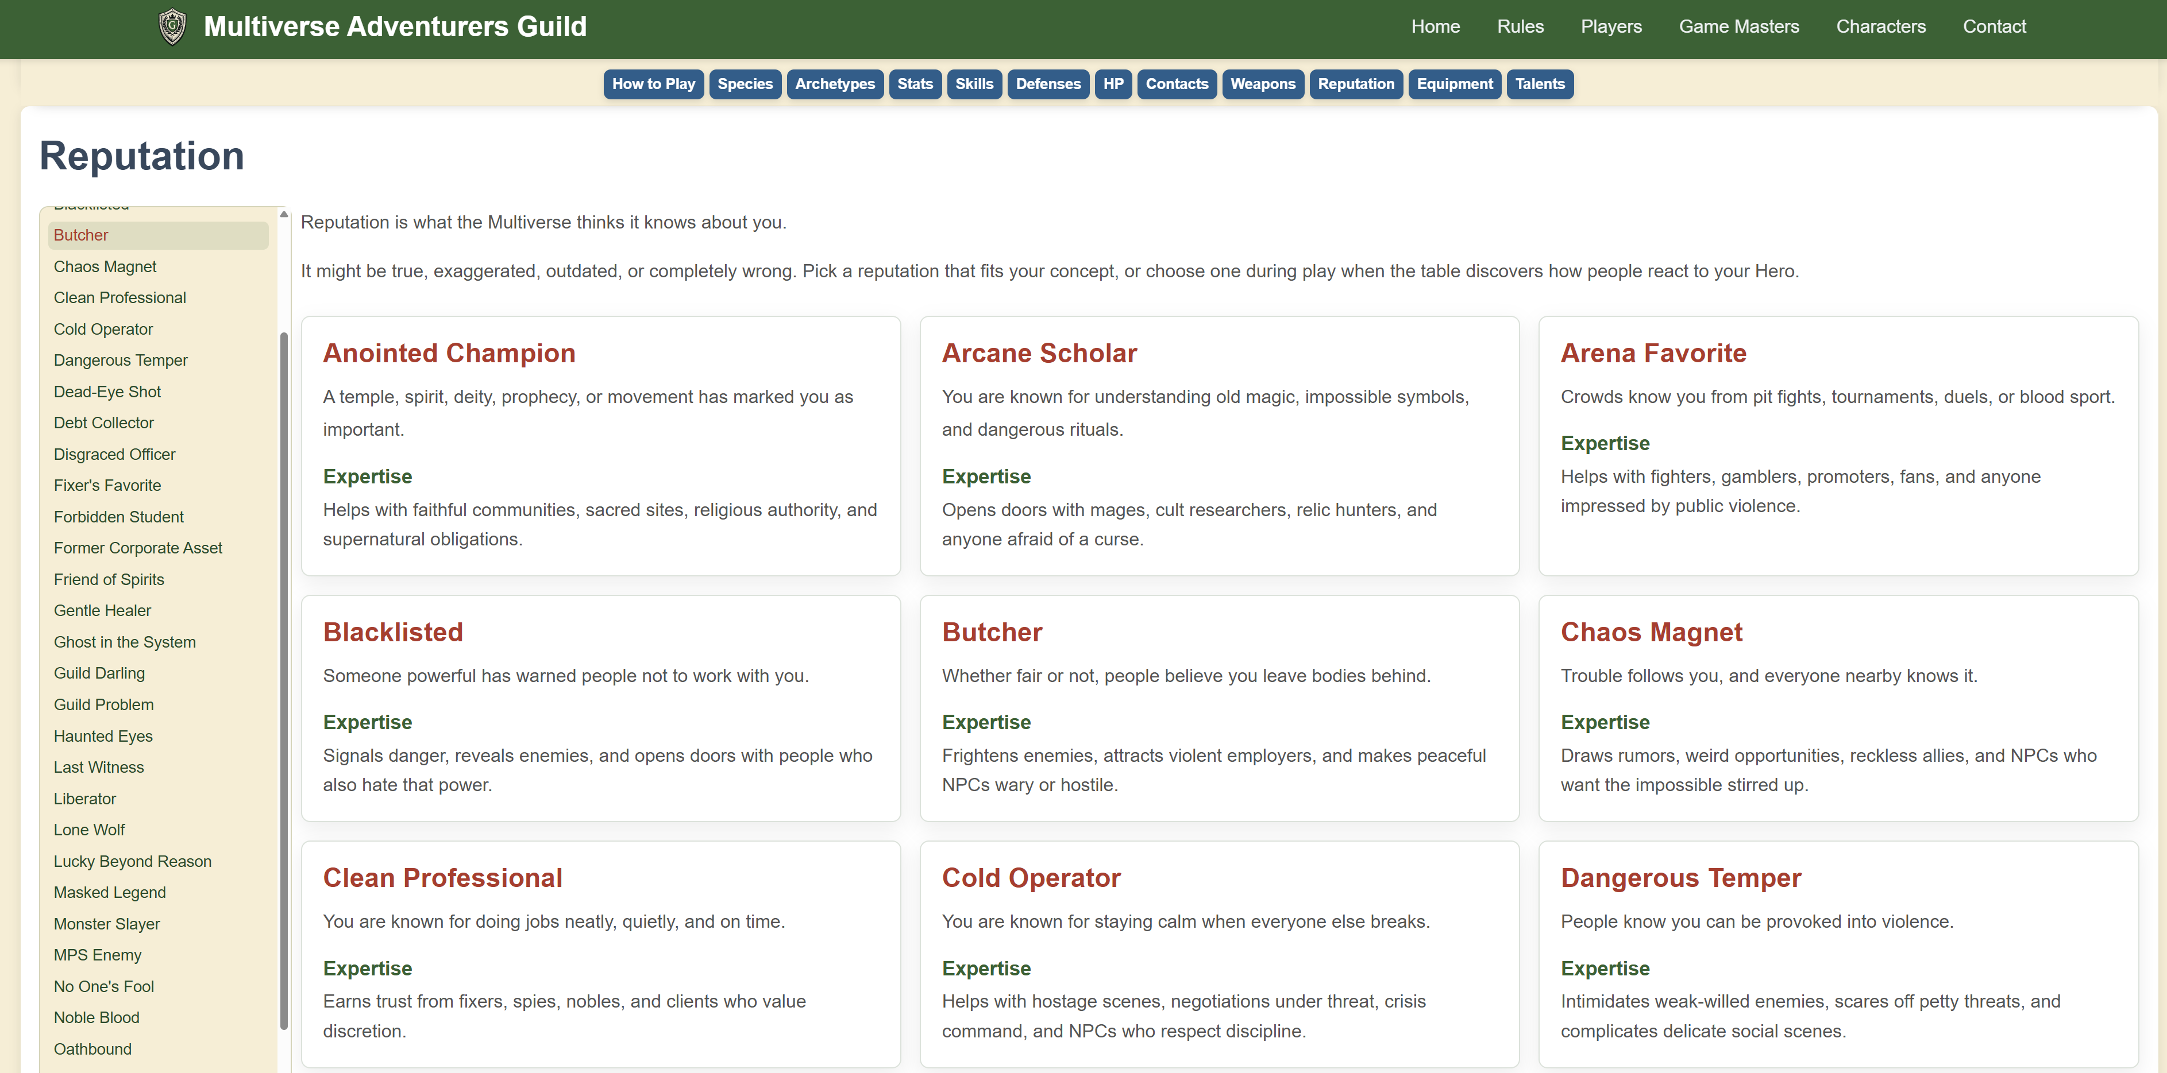Image resolution: width=2167 pixels, height=1073 pixels.
Task: Open the Game Masters nav link
Action: click(x=1739, y=27)
